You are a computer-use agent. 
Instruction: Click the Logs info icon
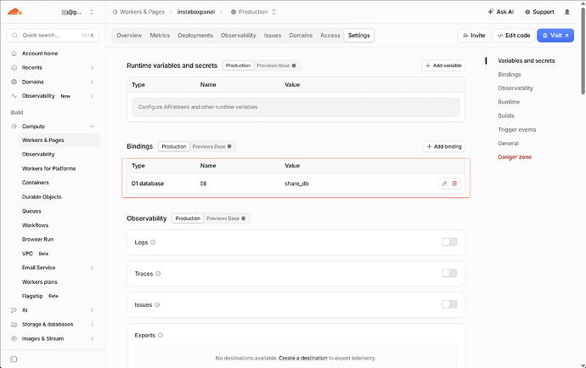pos(153,242)
